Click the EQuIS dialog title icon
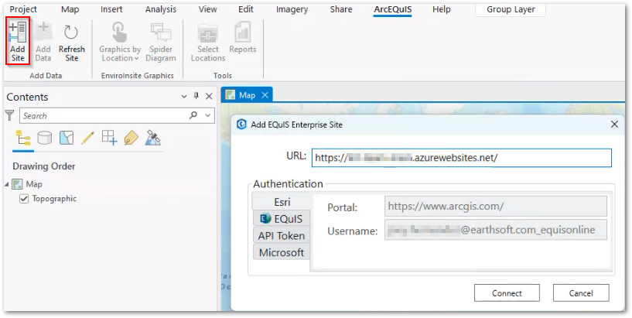The height and width of the screenshot is (318, 632). coord(241,125)
